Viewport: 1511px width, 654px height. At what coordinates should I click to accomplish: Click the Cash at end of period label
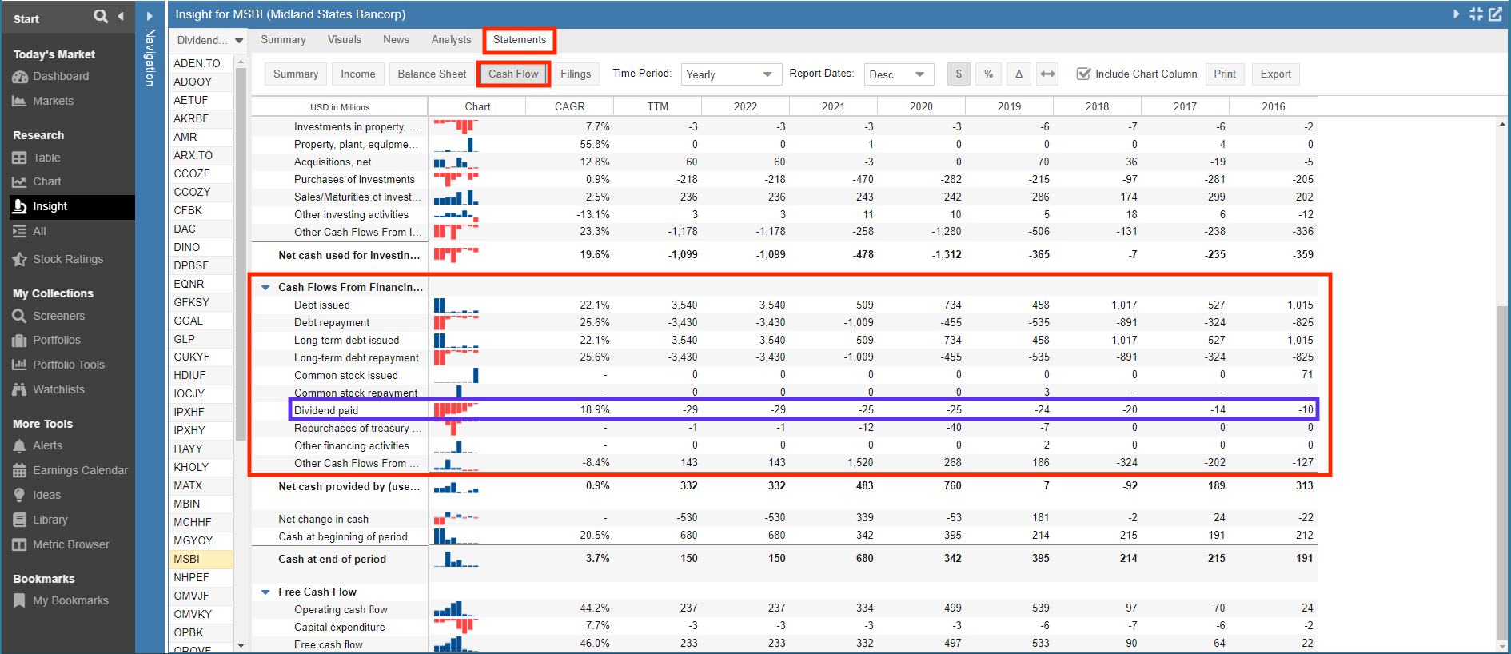tap(332, 559)
